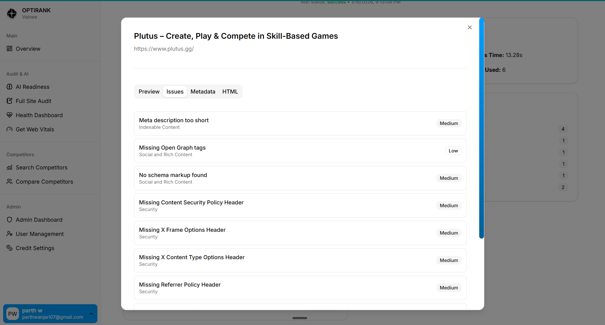This screenshot has width=605, height=325.
Task: Click the count badge showing 4
Action: (x=563, y=129)
